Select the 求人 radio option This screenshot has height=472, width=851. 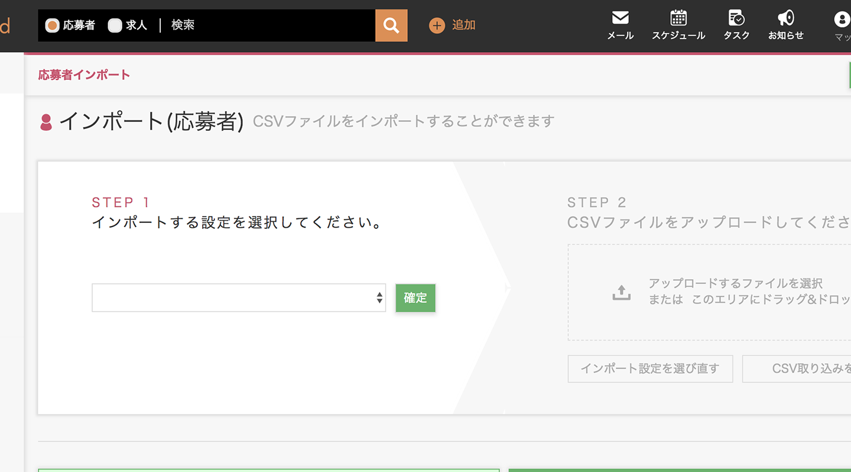[115, 25]
